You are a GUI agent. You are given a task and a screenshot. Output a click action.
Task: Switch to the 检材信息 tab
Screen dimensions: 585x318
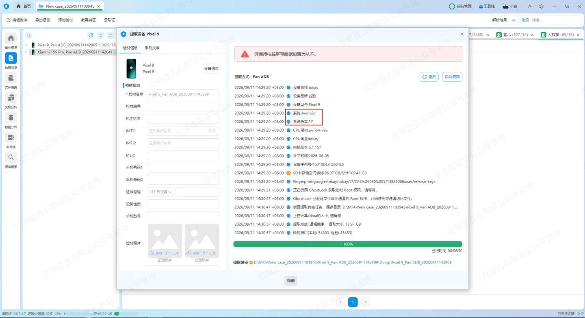click(130, 48)
